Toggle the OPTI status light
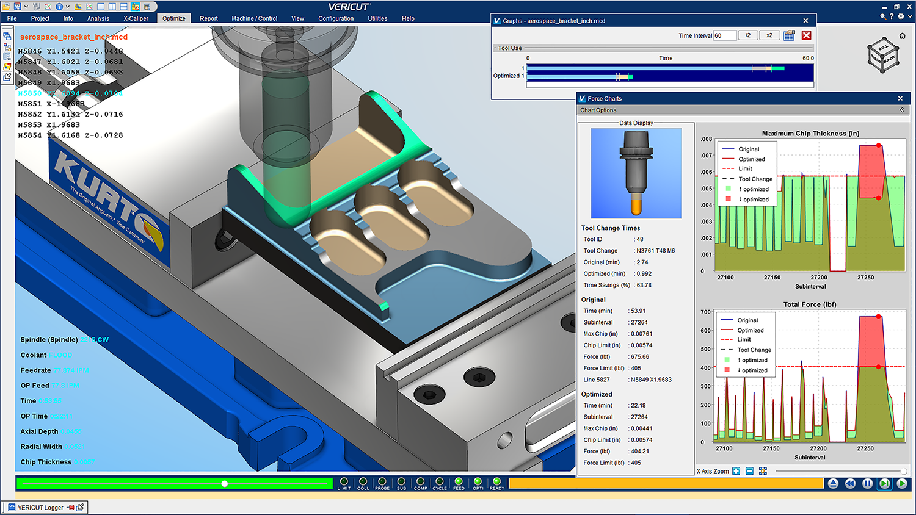 coord(478,482)
